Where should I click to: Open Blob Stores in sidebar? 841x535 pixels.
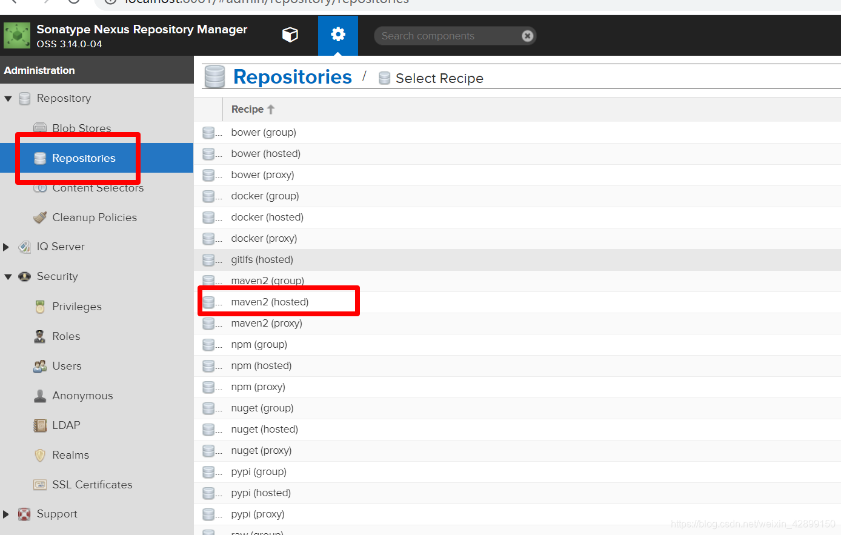[x=81, y=128]
